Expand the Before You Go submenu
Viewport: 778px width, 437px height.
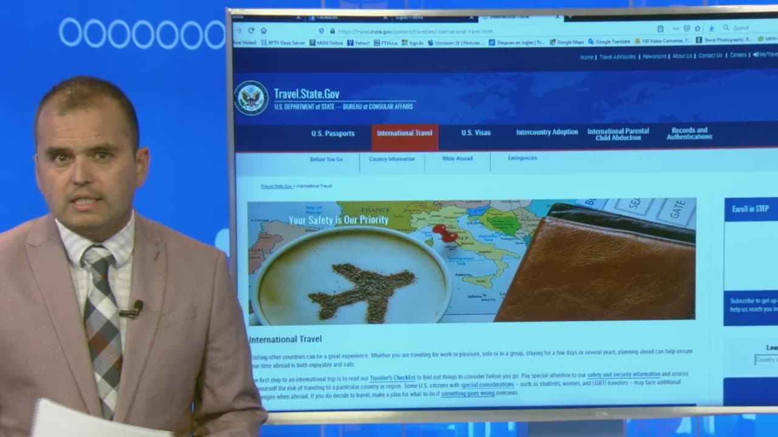click(x=326, y=159)
